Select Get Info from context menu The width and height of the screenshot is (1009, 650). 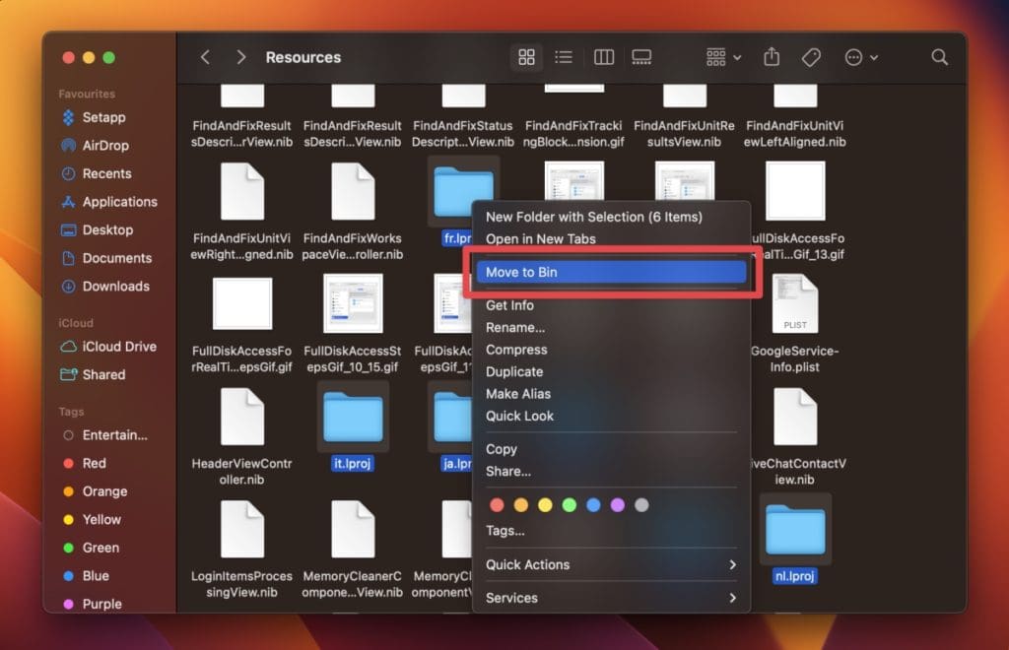tap(509, 305)
